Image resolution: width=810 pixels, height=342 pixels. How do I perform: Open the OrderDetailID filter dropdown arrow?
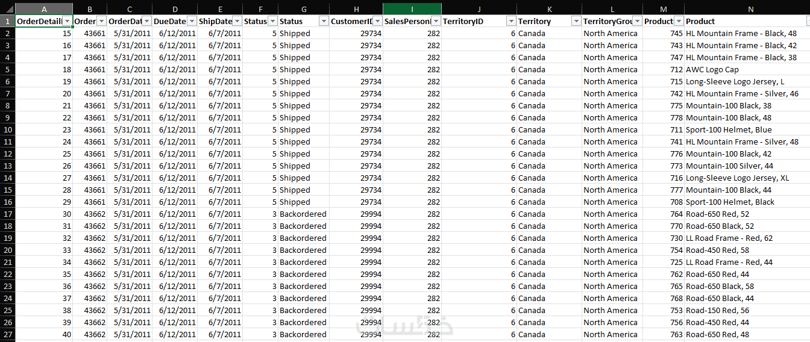(67, 21)
